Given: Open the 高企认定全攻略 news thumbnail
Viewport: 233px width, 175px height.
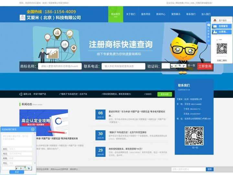Looking at the screenshot, I should 44,122.
